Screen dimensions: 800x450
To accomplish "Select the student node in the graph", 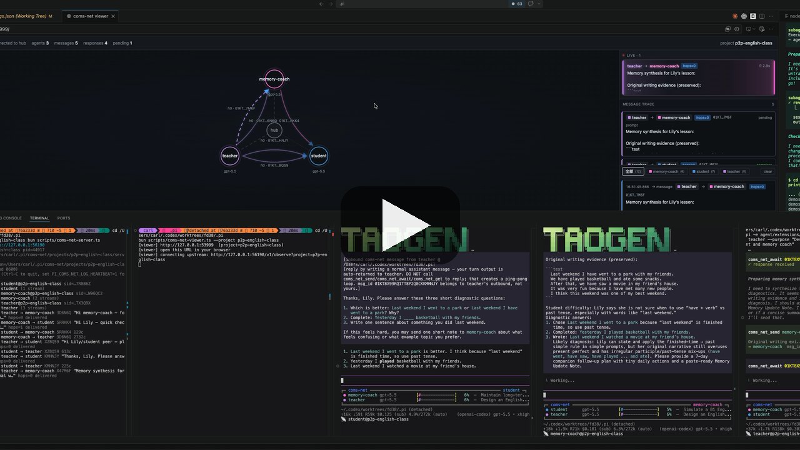I will pos(319,156).
